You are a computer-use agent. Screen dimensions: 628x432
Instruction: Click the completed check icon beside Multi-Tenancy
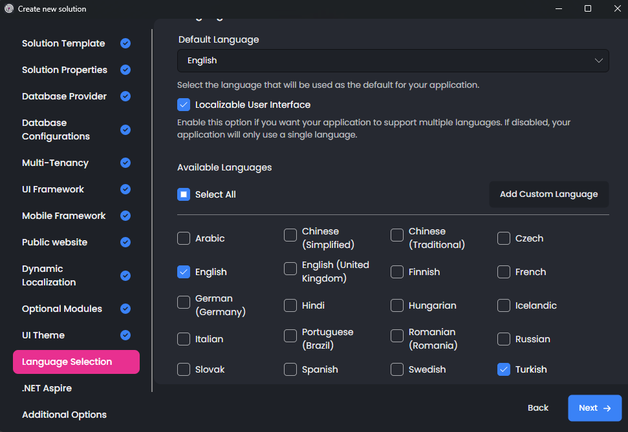(x=125, y=163)
